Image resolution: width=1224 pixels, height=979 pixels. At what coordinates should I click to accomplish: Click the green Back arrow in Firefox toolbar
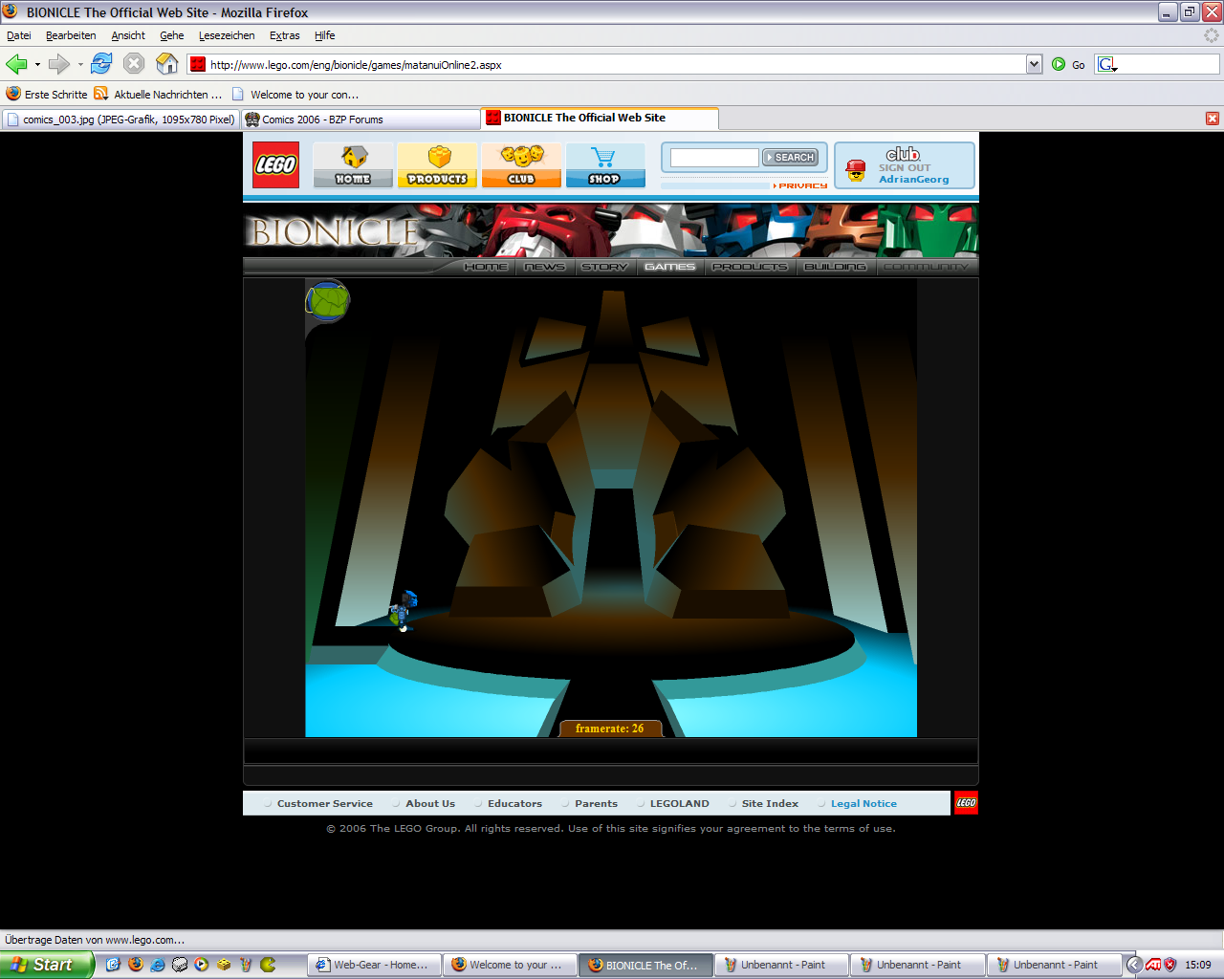[x=16, y=64]
